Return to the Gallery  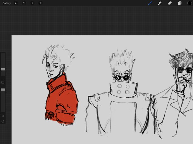[7, 3]
